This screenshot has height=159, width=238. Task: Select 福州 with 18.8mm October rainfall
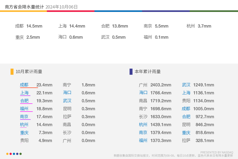pyautogui.click(x=24, y=109)
